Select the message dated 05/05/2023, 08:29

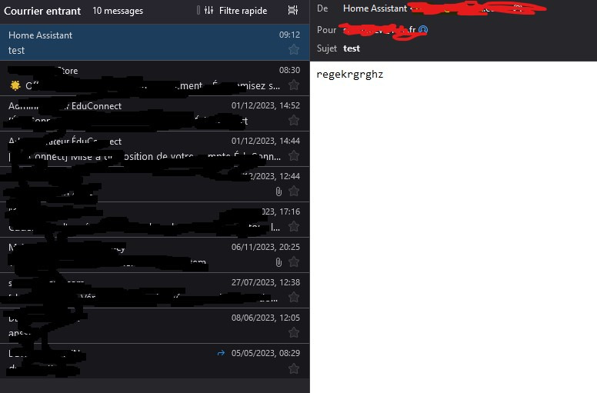coord(155,361)
